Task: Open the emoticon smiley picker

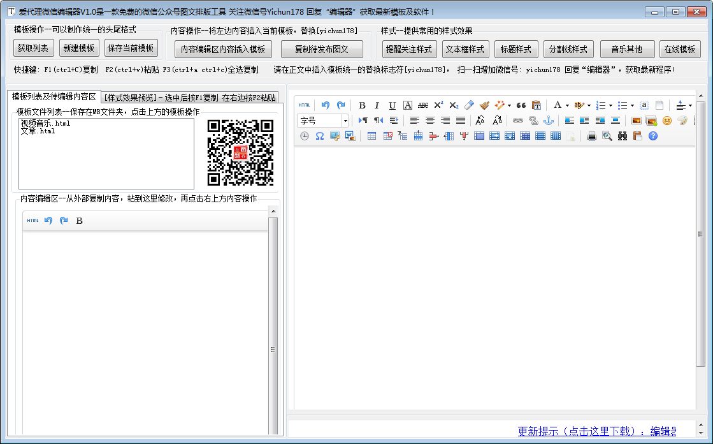Action: [x=667, y=120]
